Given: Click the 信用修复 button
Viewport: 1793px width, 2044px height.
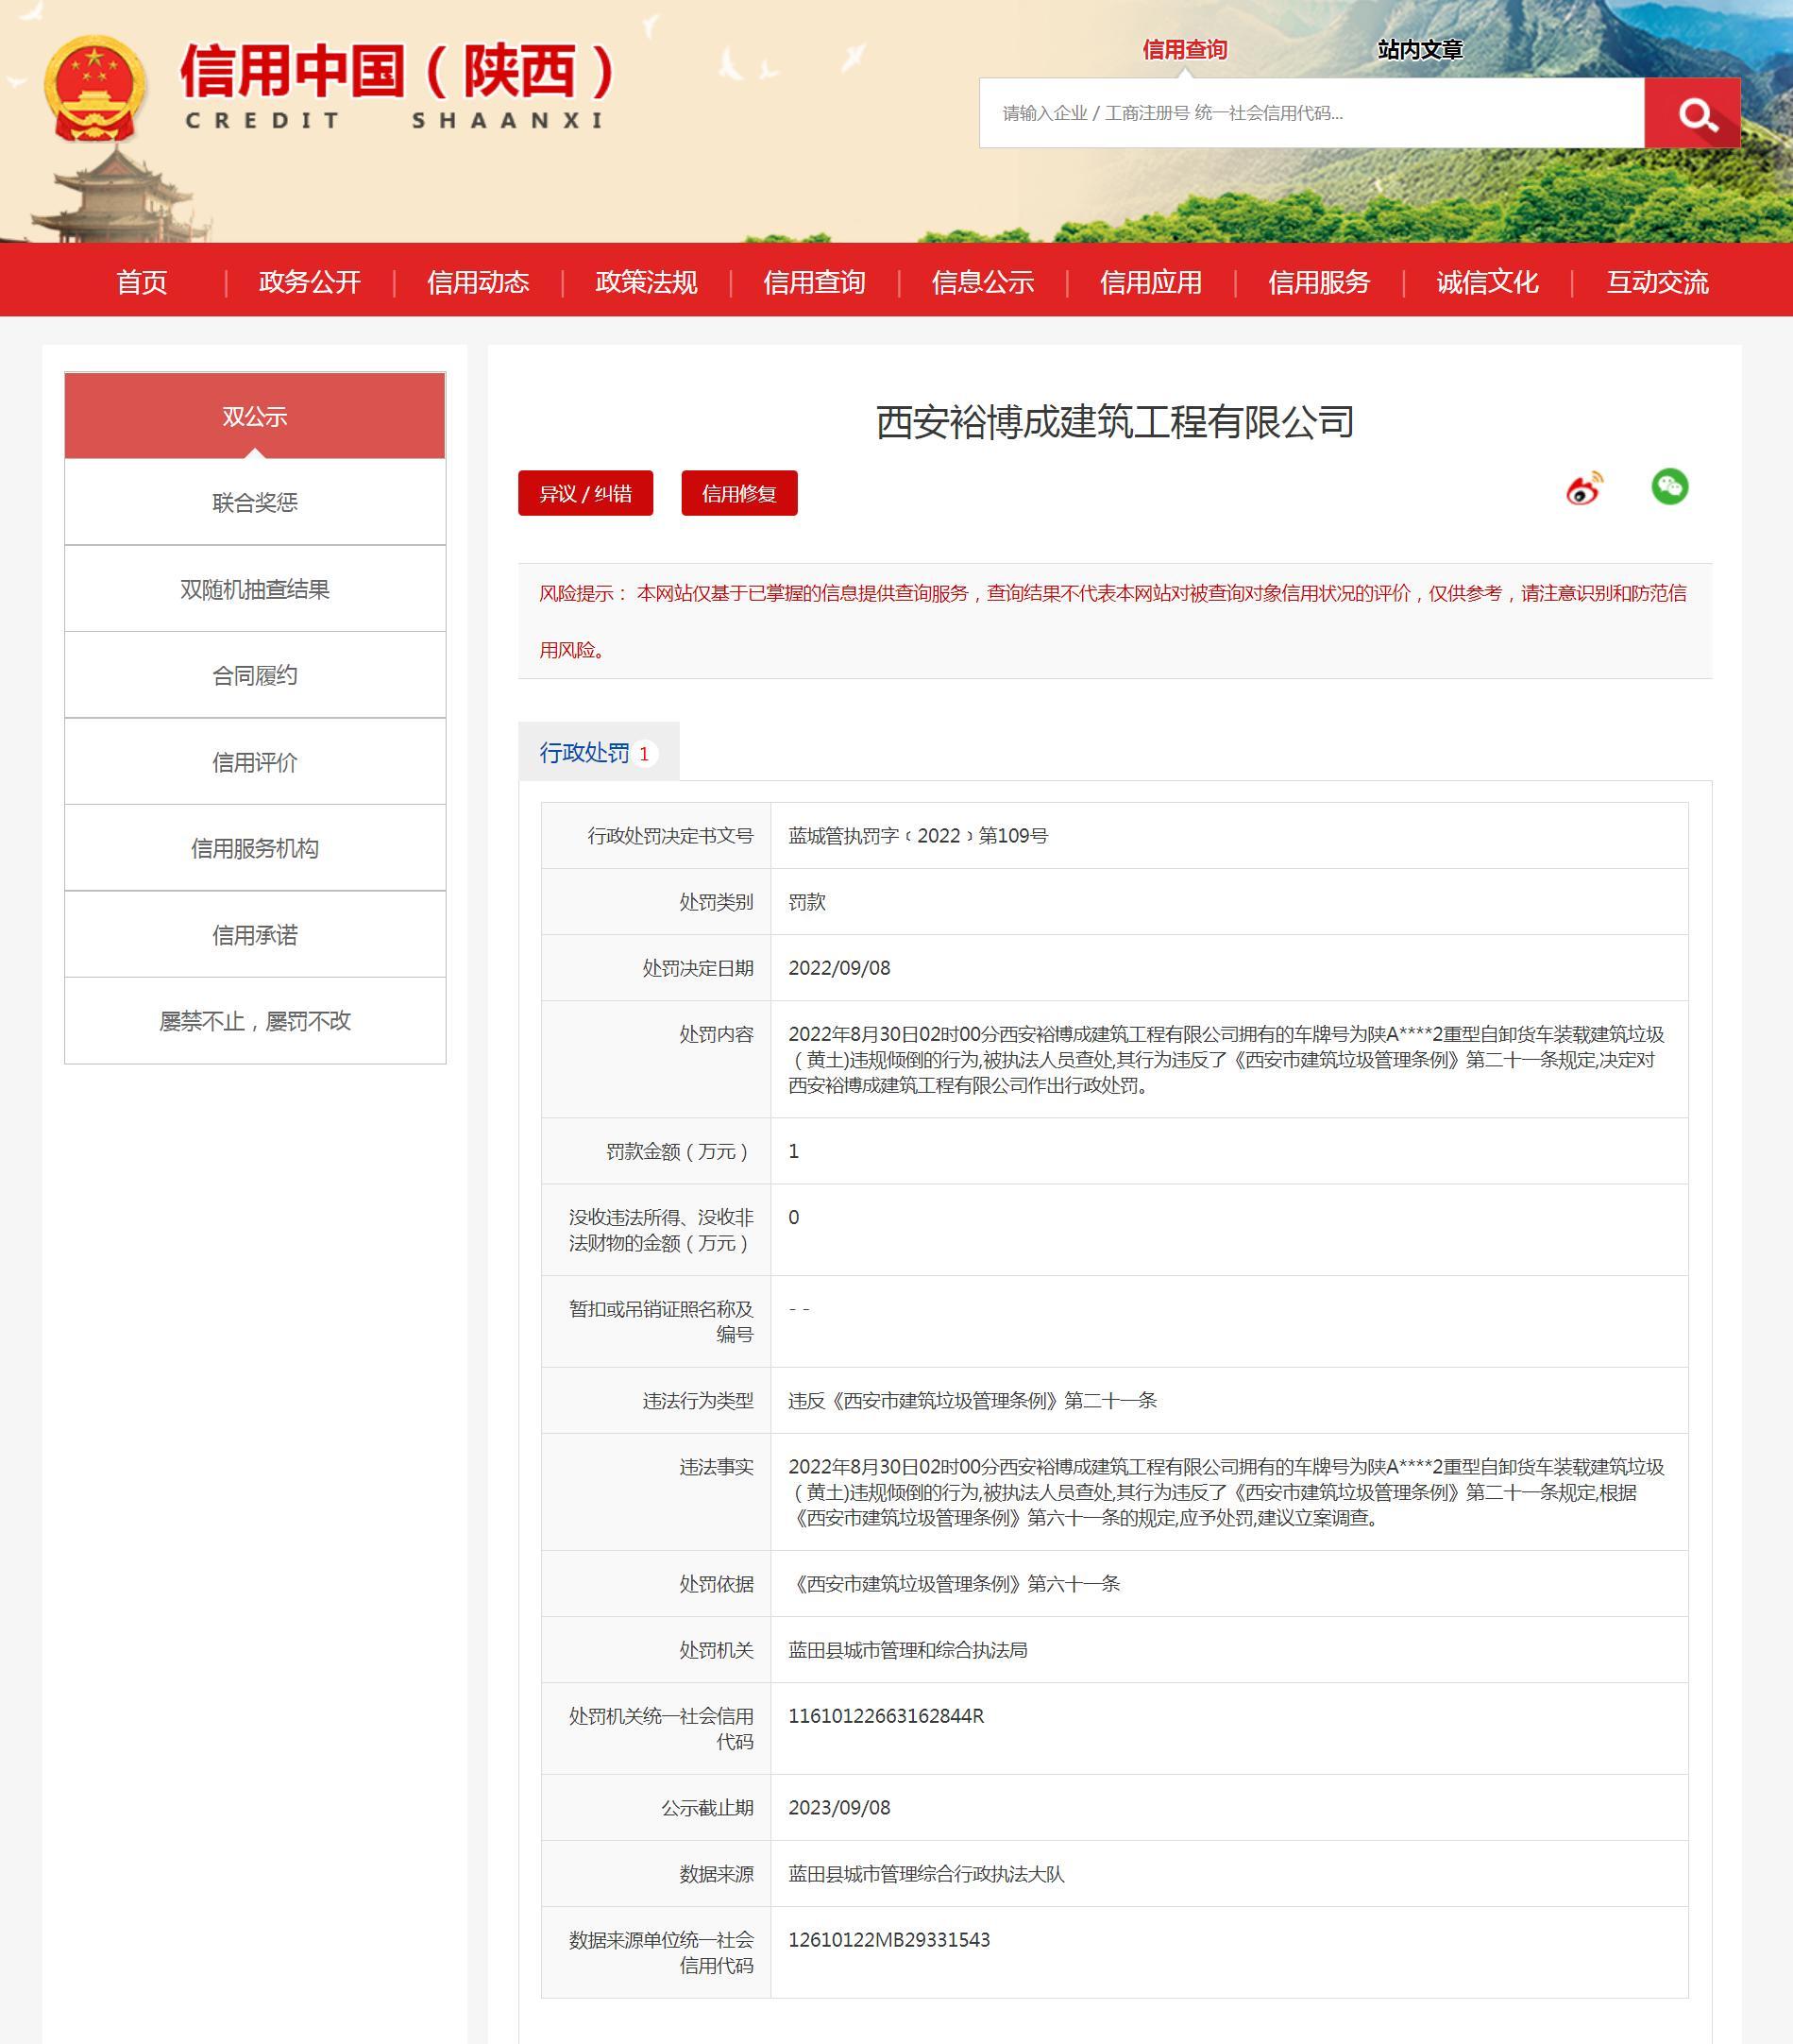Looking at the screenshot, I should 738,493.
